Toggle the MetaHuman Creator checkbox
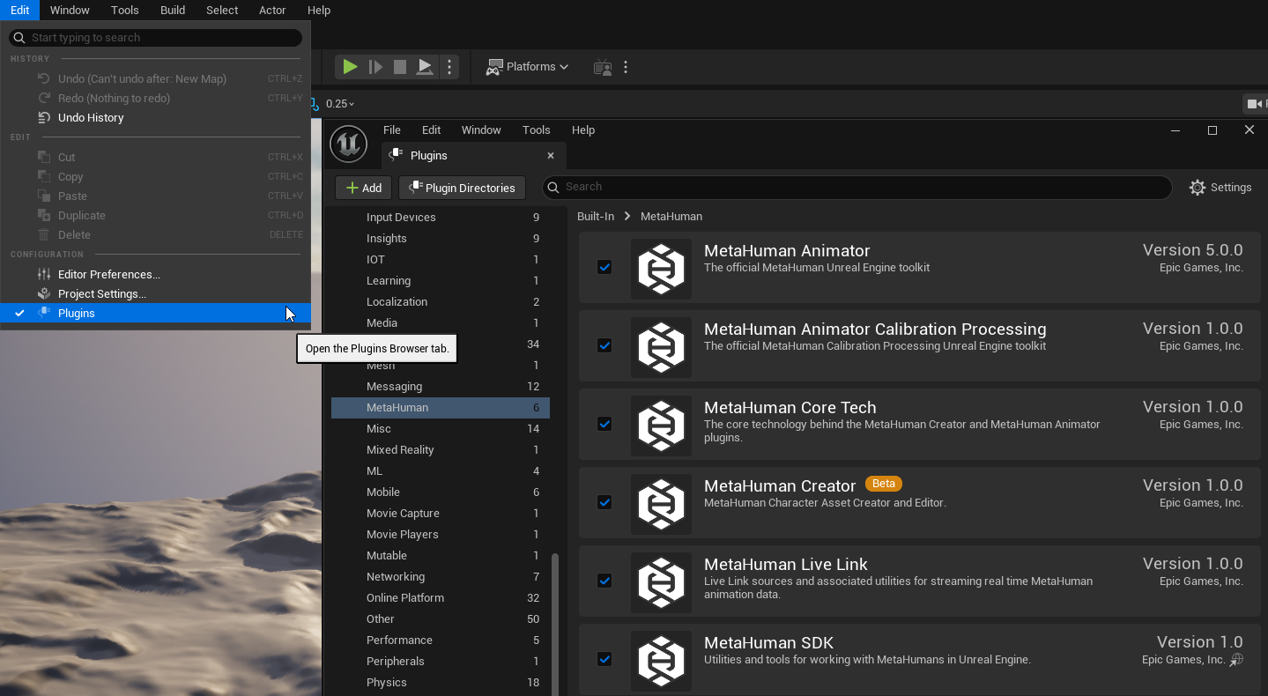1268x696 pixels. point(604,502)
